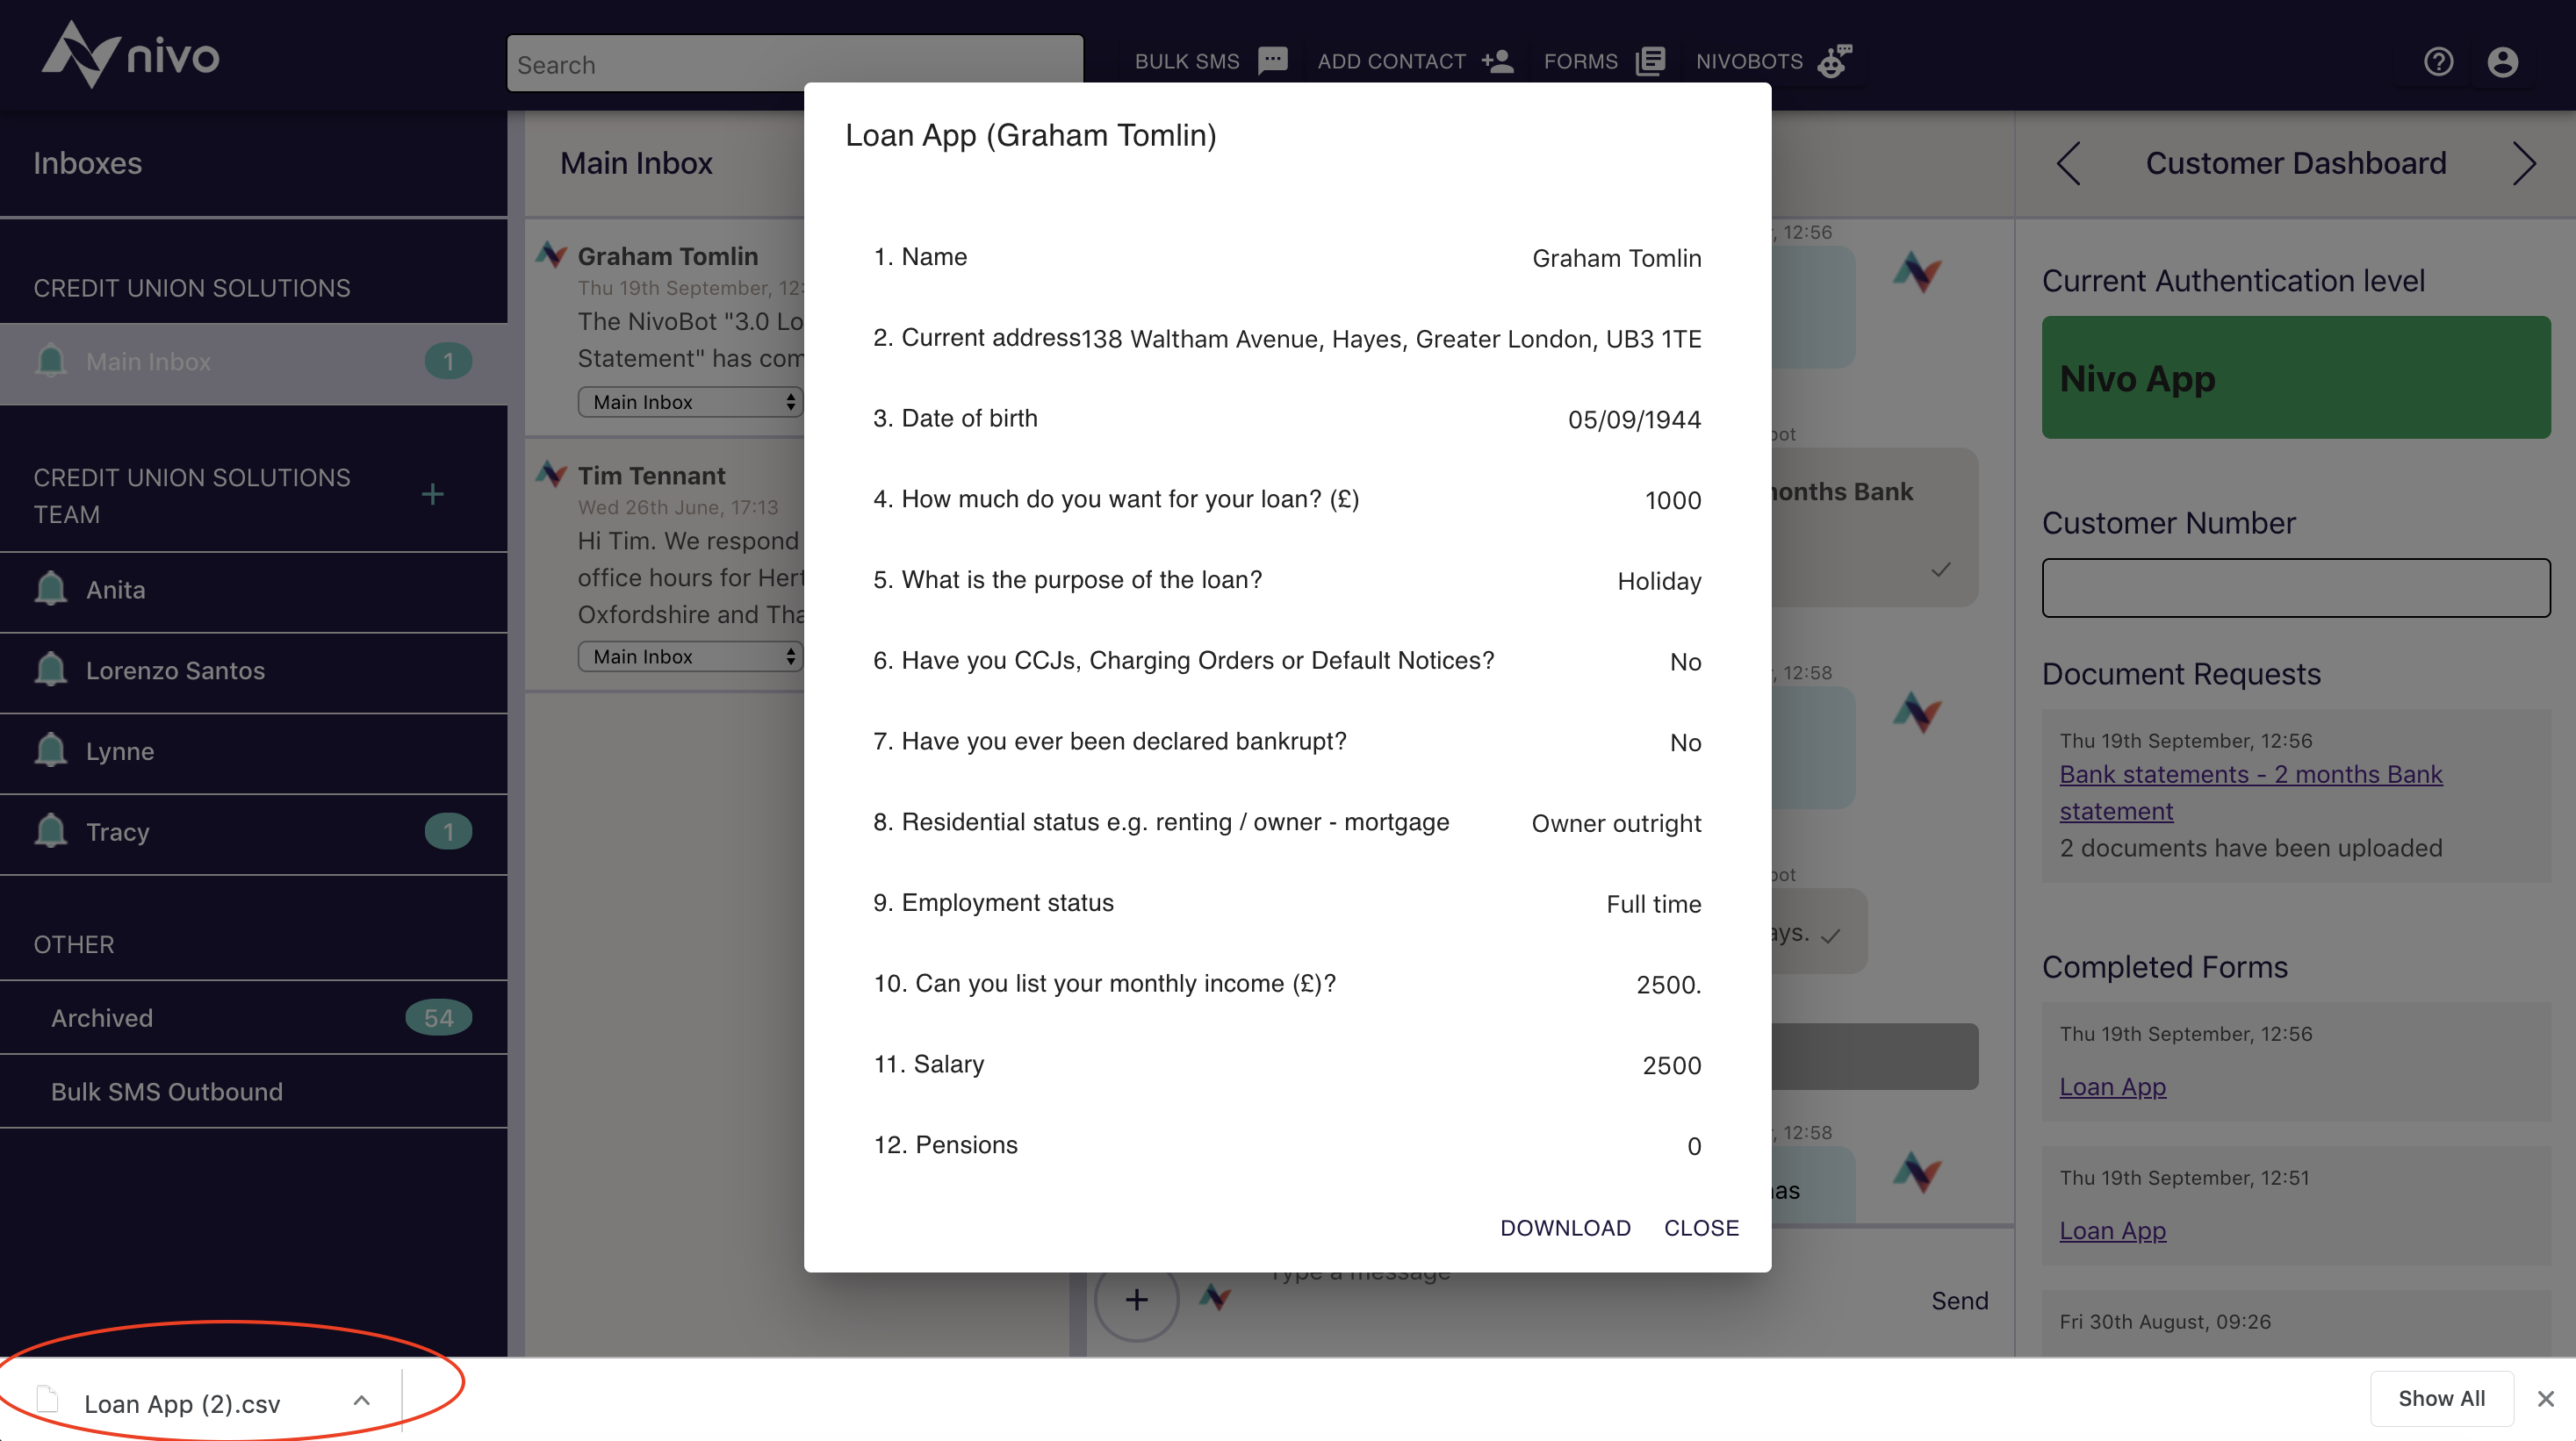Select Bulk SMS Outbound in sidebar
Screen dimensions: 2576x1441
tap(167, 1091)
